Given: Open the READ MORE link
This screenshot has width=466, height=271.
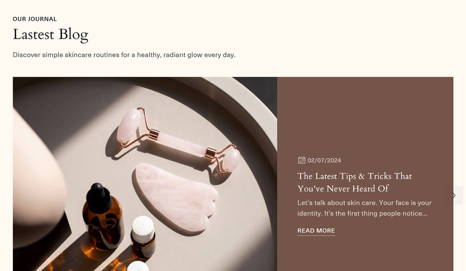Looking at the screenshot, I should 316,231.
